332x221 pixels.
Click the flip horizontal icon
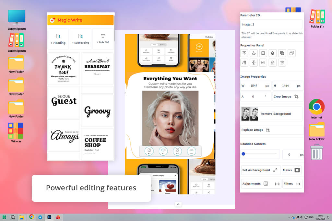point(263,62)
